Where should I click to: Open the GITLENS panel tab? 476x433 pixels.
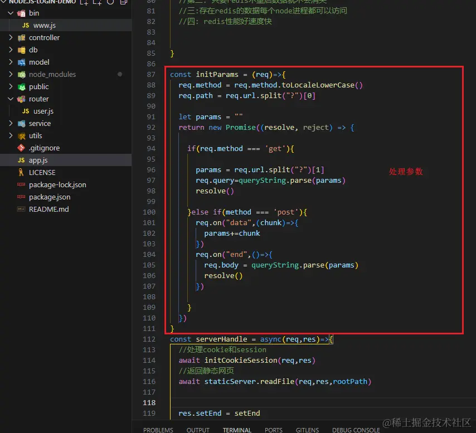point(307,430)
